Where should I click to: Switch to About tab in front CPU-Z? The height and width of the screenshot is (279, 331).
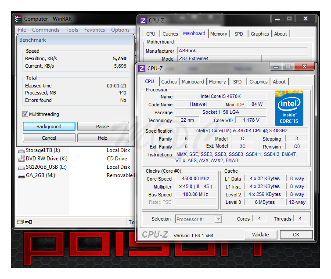[x=279, y=82]
